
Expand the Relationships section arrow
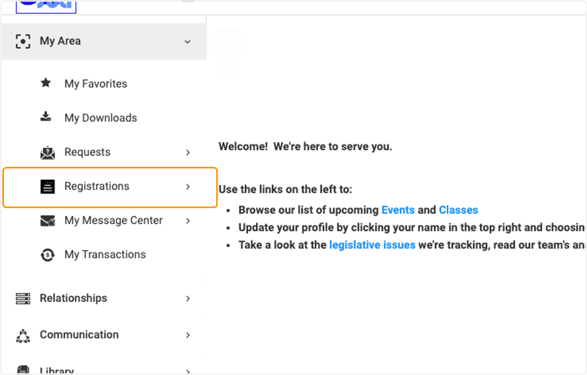[188, 298]
